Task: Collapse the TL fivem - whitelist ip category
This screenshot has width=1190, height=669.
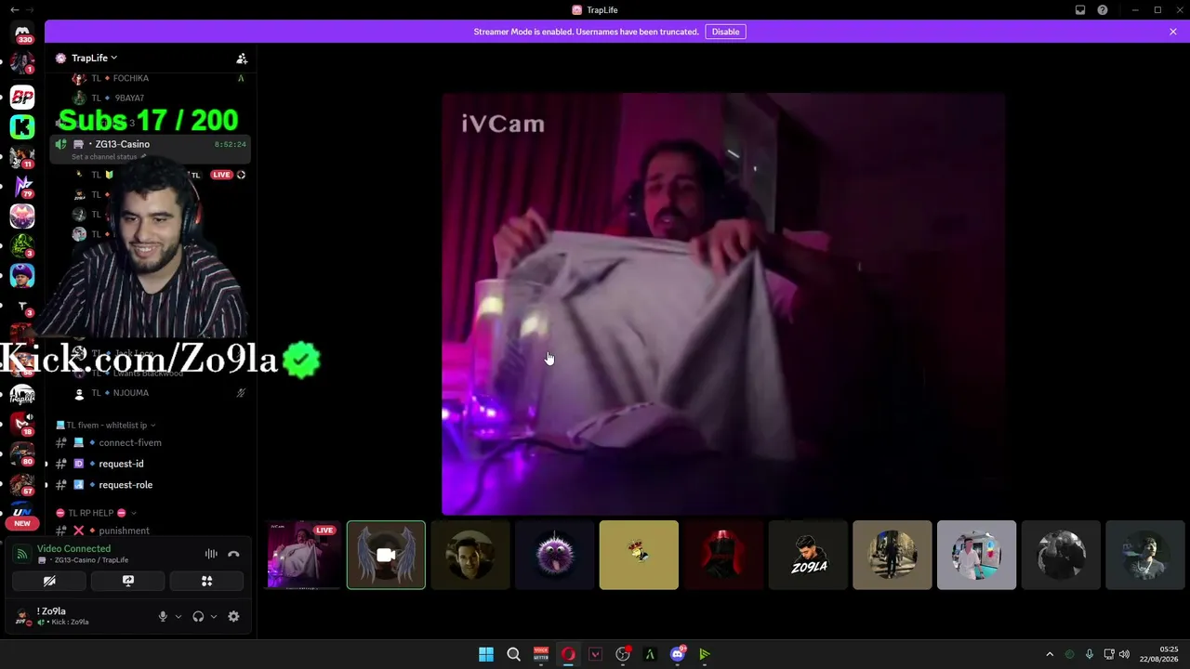Action: coord(106,425)
